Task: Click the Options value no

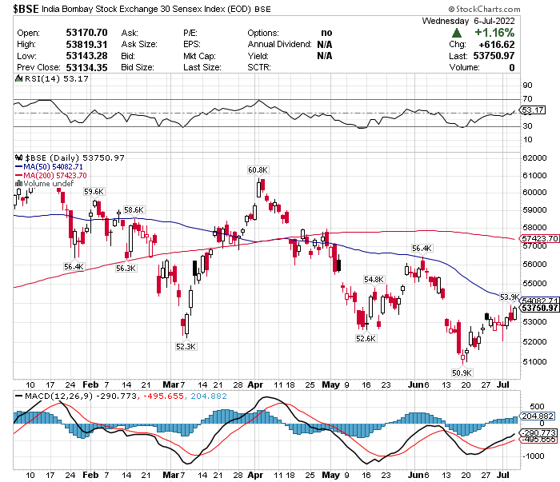Action: click(x=326, y=33)
